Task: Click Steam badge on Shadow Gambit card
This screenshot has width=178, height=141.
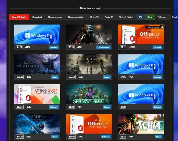Action: click(107, 107)
